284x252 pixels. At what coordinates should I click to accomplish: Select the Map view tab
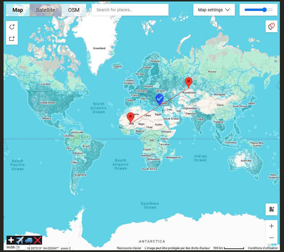coord(18,10)
